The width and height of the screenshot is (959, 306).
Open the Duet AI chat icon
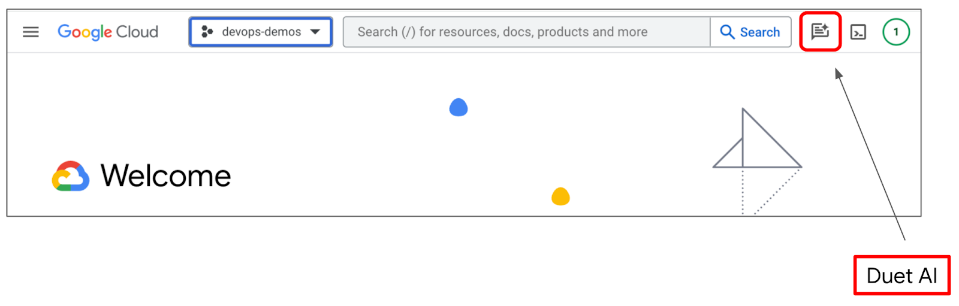[820, 32]
